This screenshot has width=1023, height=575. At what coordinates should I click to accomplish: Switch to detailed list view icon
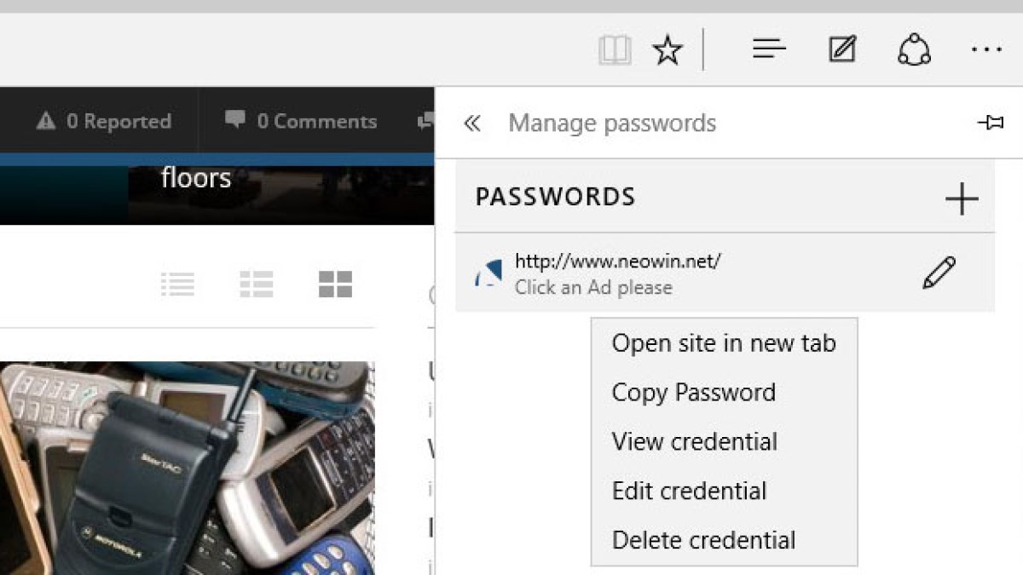256,284
